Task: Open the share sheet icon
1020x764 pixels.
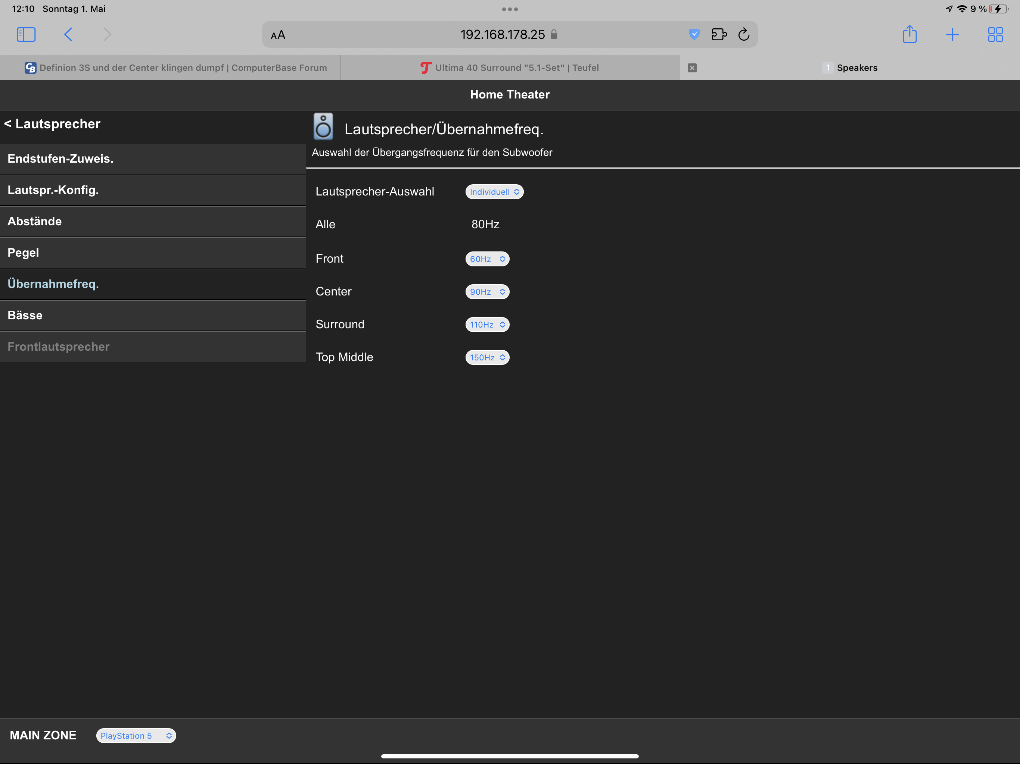Action: (x=909, y=35)
